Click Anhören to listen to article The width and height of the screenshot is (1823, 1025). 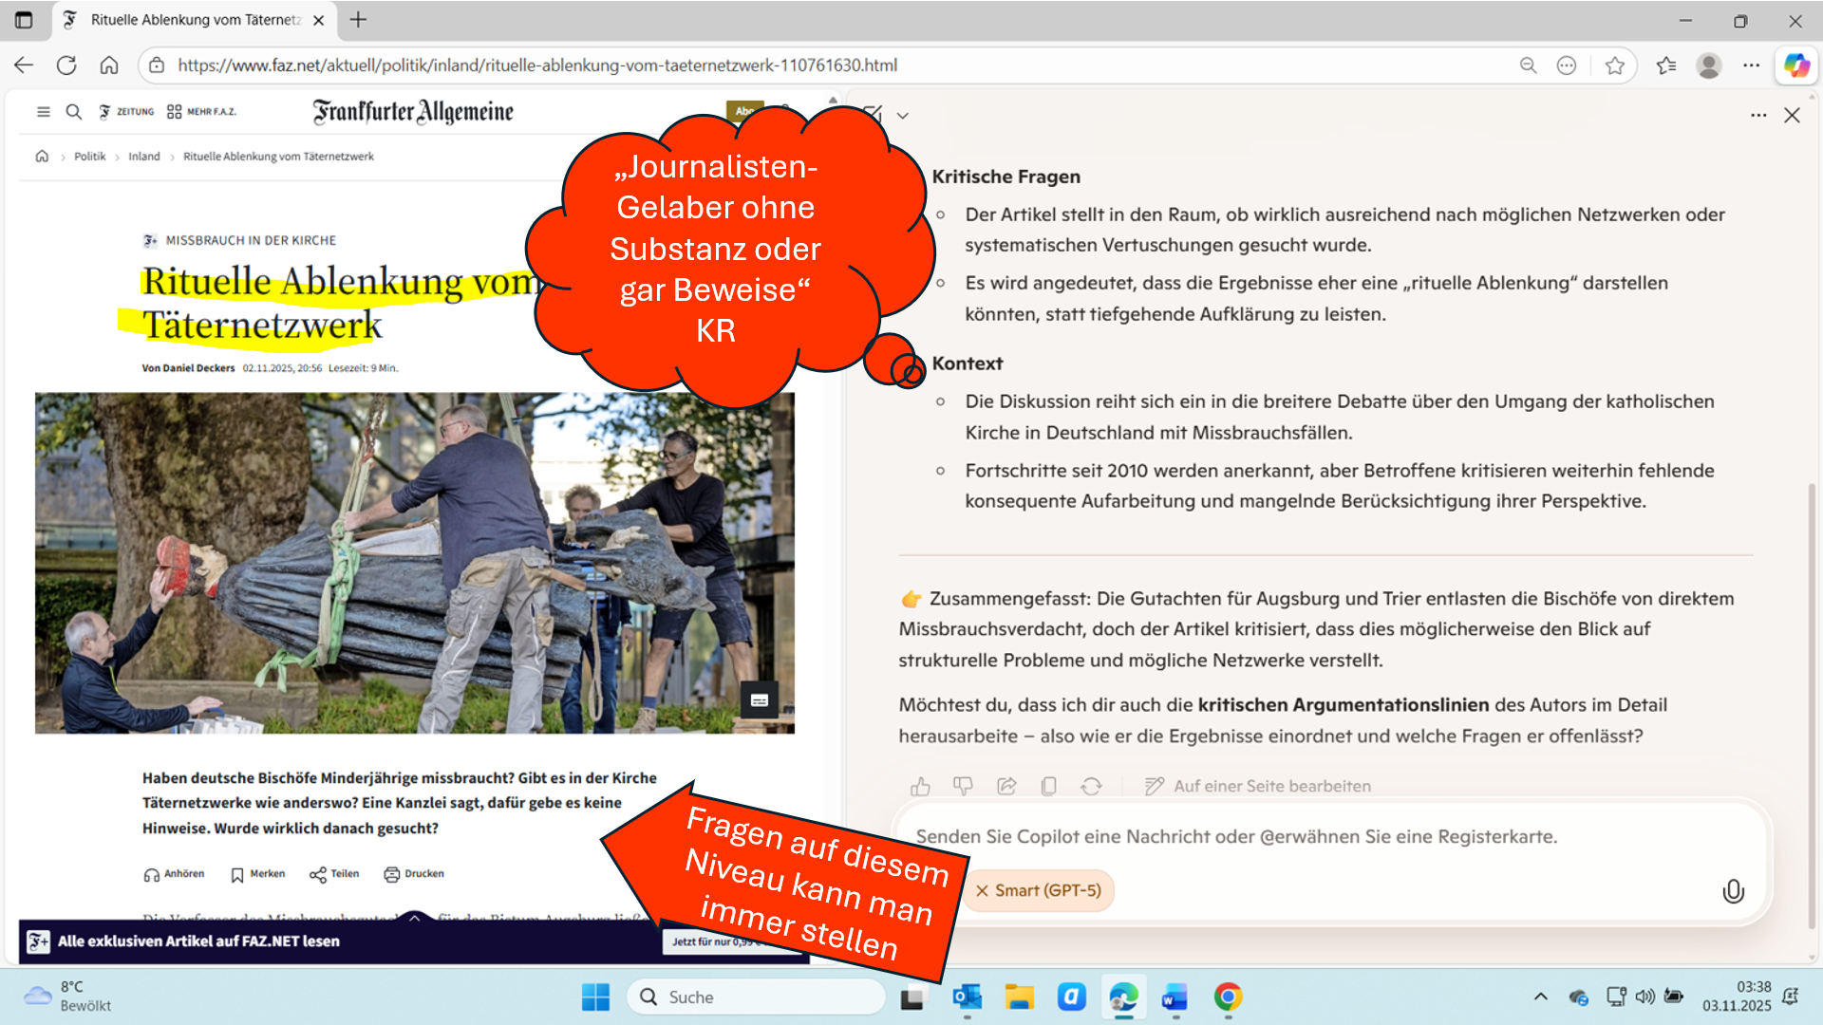point(174,874)
